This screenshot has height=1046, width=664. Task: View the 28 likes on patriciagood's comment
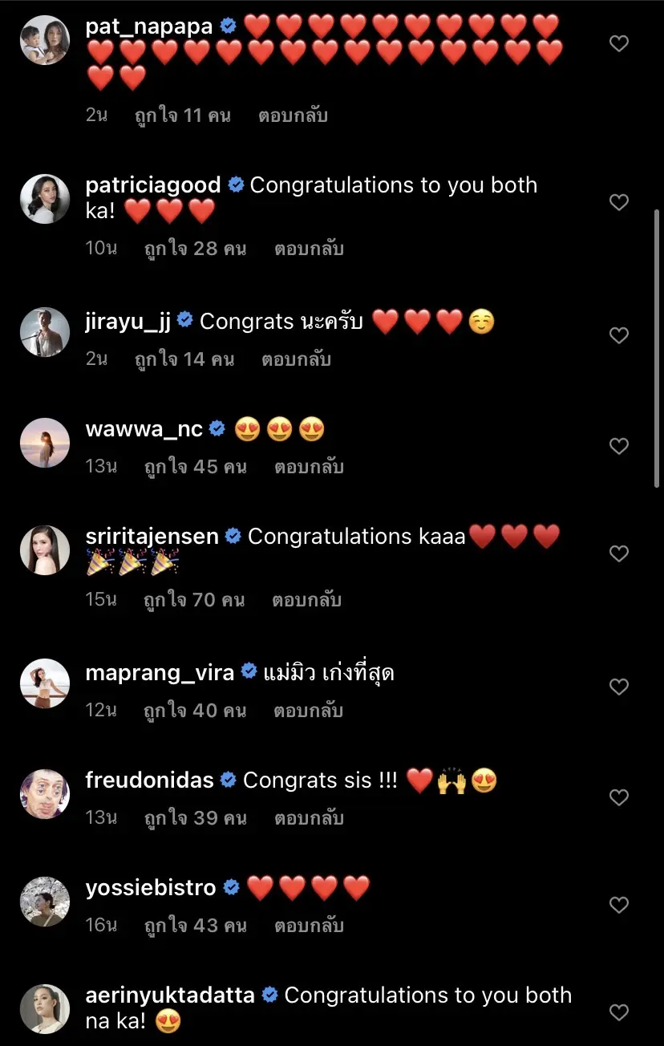(x=194, y=248)
